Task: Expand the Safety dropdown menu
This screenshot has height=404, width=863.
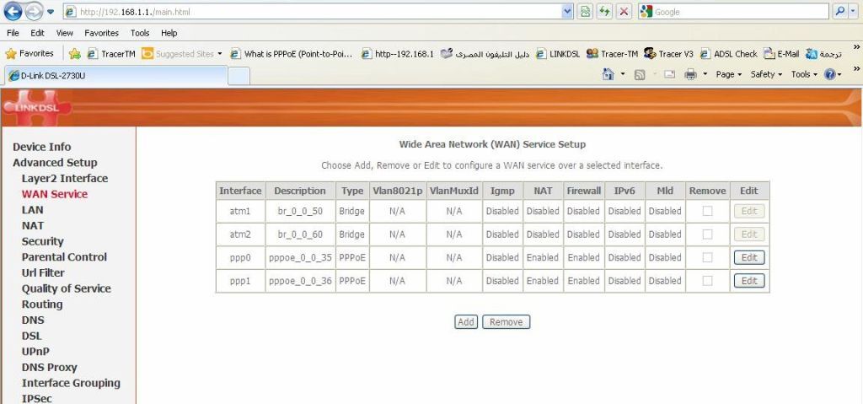Action: click(x=766, y=74)
